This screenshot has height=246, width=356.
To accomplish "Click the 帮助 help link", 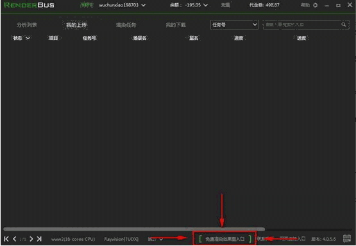I will [305, 5].
